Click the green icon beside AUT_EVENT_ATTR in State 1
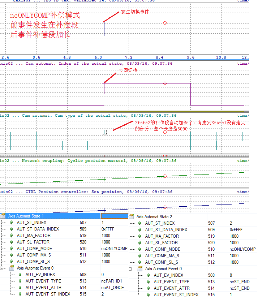Image resolution: width=258 pixels, height=297 pixels. (20, 288)
